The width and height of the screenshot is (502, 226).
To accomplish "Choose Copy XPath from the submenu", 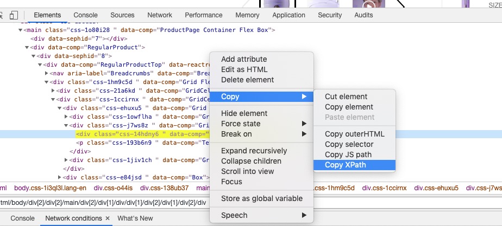I will tap(345, 165).
